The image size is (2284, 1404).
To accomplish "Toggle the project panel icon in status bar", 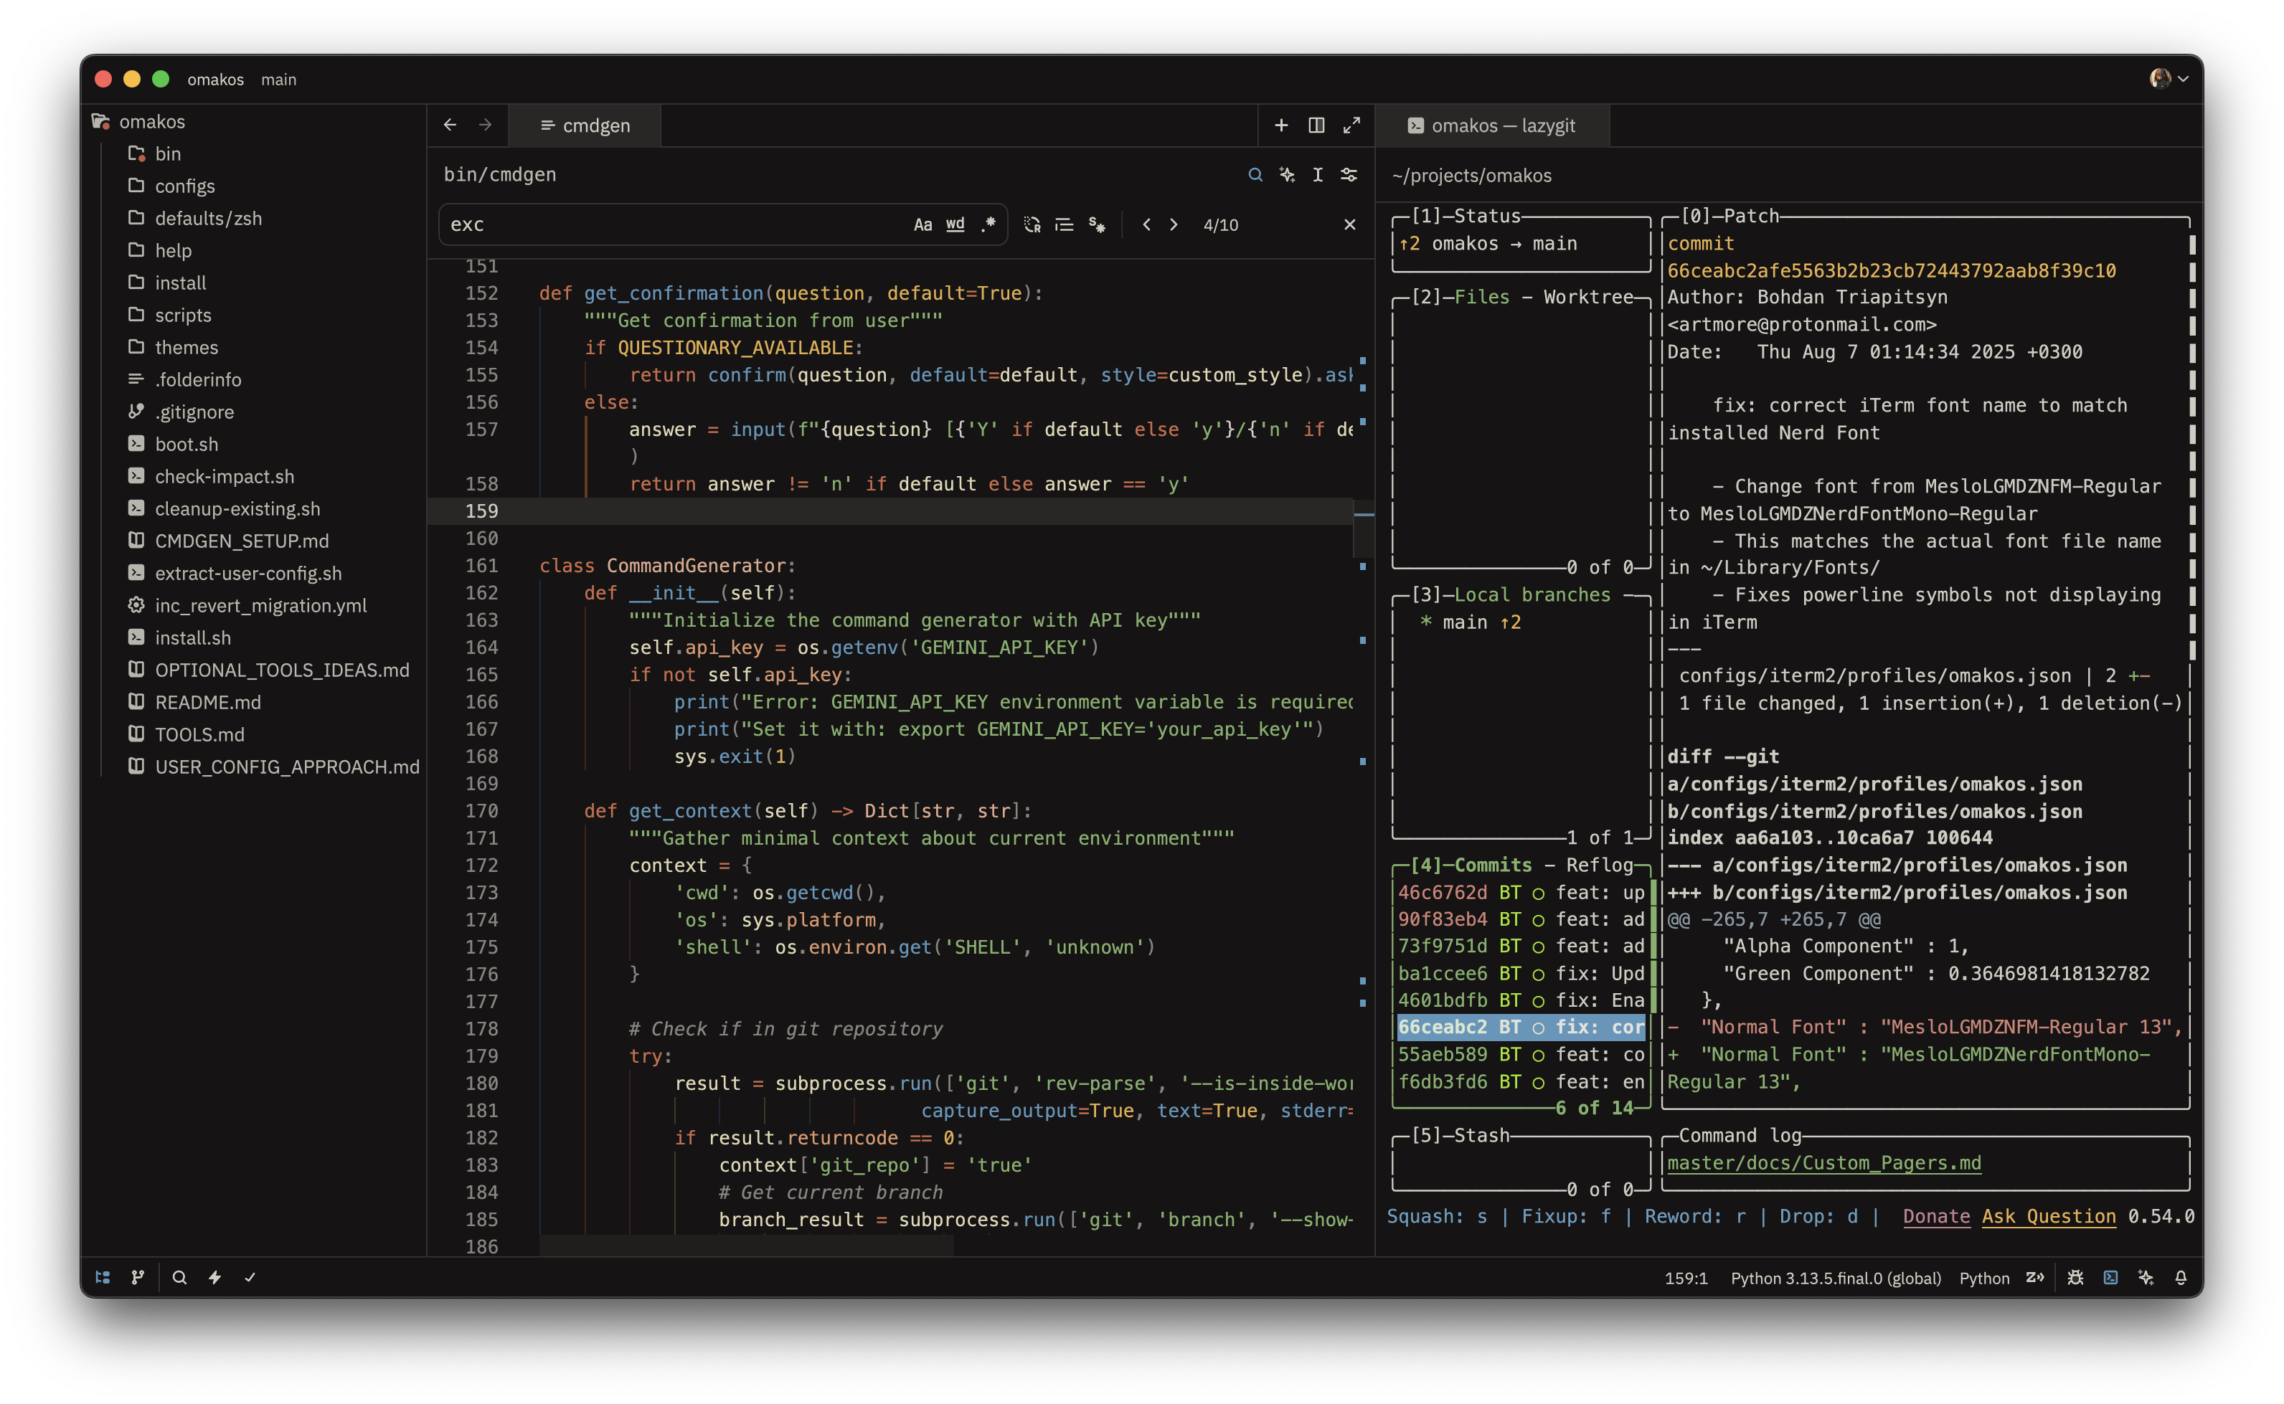I will point(103,1277).
